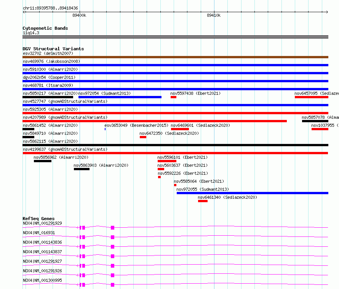
Task: Click the chr11:89395788..89418436 coordinates text
Action: pos(50,8)
